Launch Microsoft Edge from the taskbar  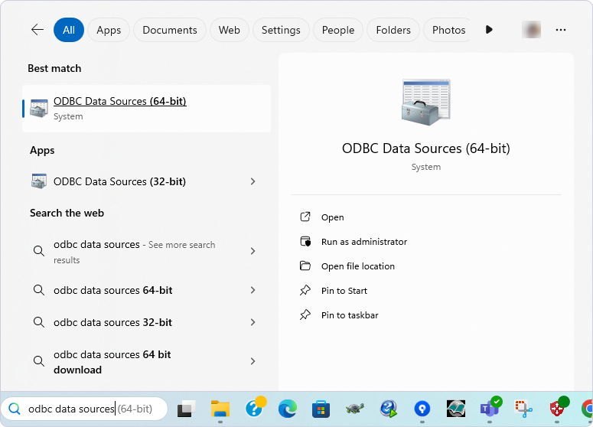click(x=288, y=409)
